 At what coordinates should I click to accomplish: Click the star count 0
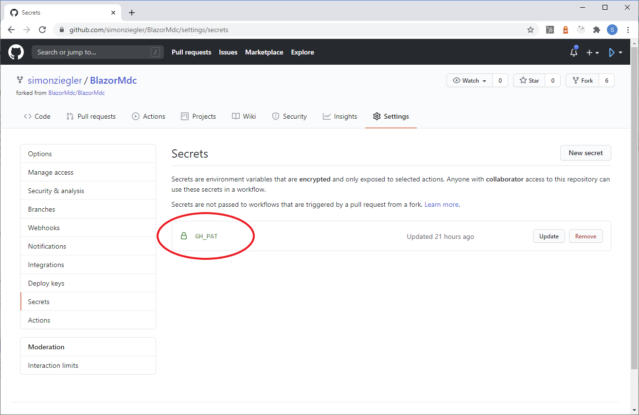click(x=552, y=81)
